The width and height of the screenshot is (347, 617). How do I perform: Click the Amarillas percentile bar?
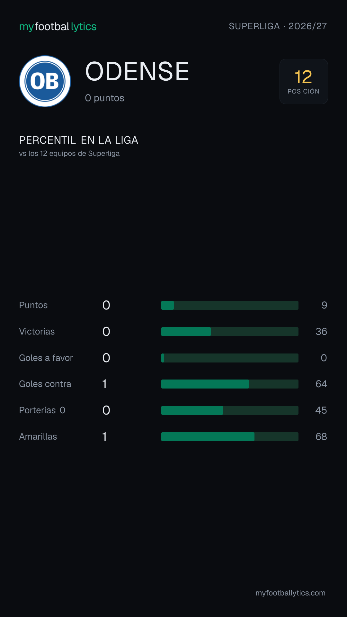[x=230, y=437]
